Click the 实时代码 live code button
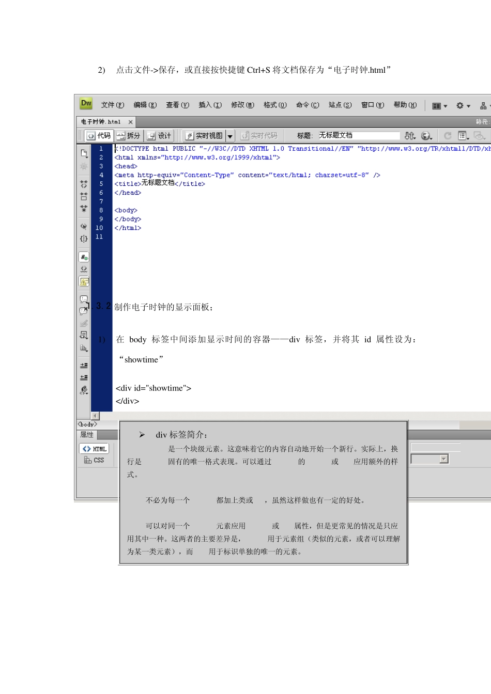491x694 pixels. [x=259, y=136]
